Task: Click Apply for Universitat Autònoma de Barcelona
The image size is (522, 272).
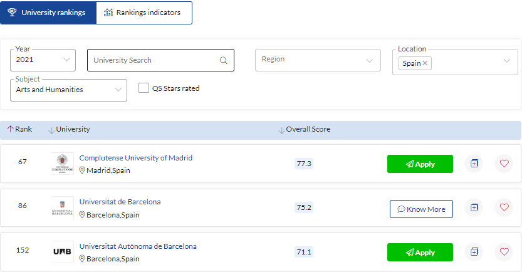Action: (420, 253)
